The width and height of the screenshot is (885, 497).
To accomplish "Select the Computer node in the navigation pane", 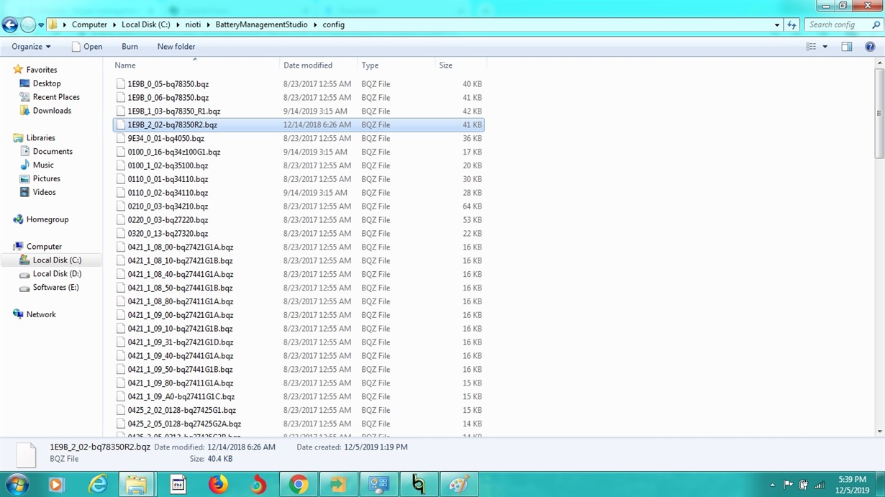I will [44, 247].
